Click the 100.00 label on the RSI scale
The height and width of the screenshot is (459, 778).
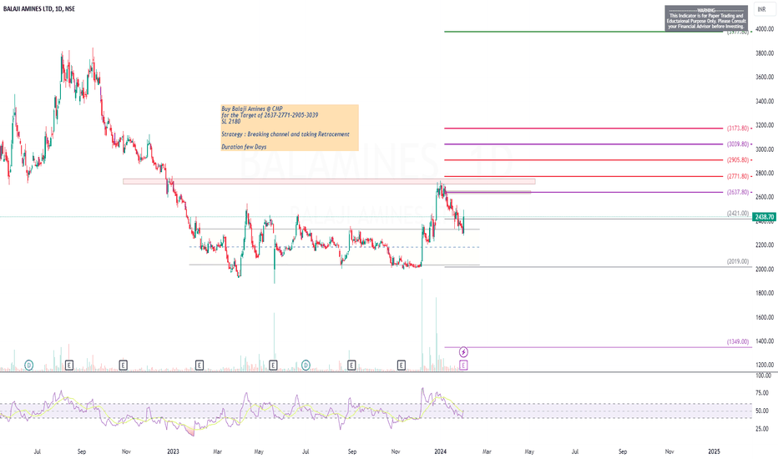point(763,376)
